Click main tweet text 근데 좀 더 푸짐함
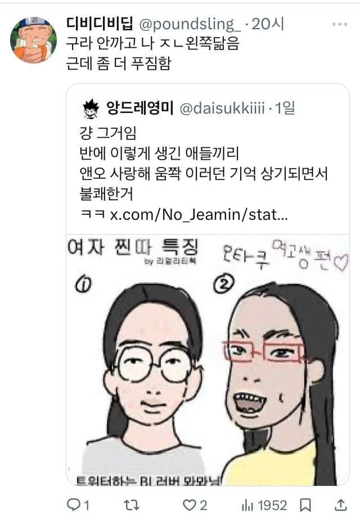360x519 pixels. (119, 63)
